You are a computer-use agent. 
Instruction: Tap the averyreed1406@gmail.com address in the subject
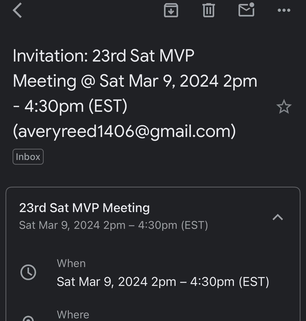124,131
